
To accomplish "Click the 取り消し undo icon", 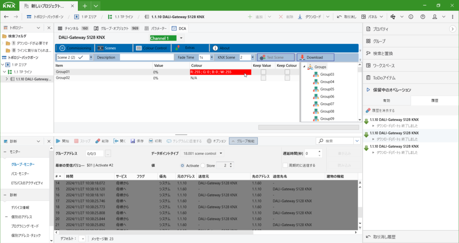I will click(x=339, y=17).
